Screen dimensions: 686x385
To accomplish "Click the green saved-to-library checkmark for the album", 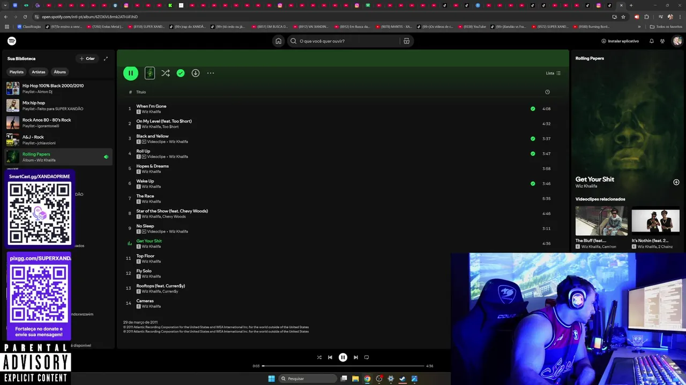I will point(181,73).
